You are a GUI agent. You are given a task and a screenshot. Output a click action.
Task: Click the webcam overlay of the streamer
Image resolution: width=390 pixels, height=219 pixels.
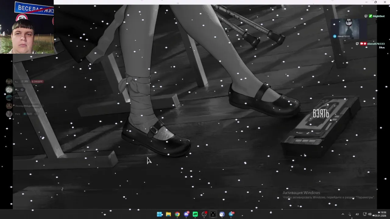(27, 27)
